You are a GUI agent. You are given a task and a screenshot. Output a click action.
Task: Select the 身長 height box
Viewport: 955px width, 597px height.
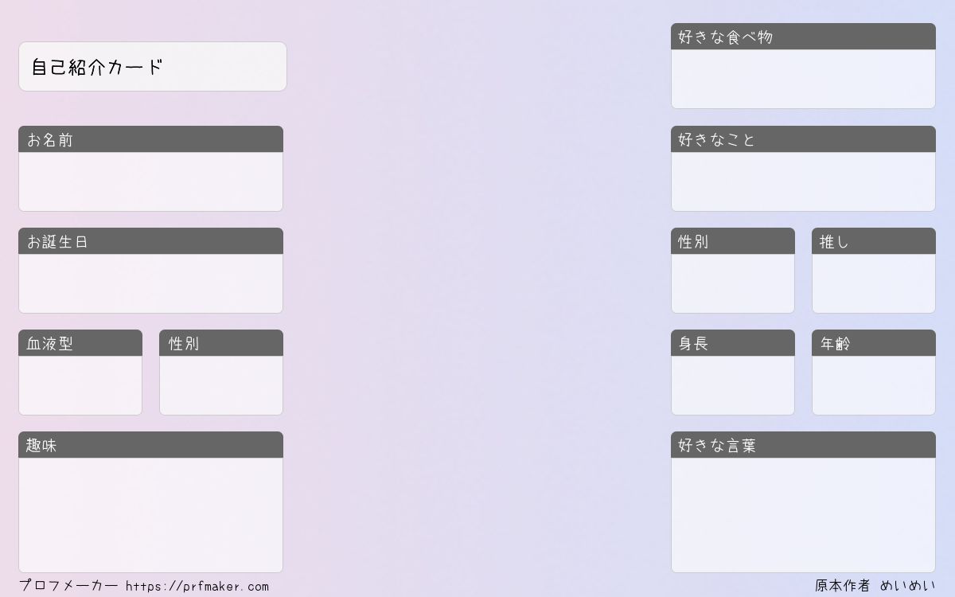(x=733, y=385)
